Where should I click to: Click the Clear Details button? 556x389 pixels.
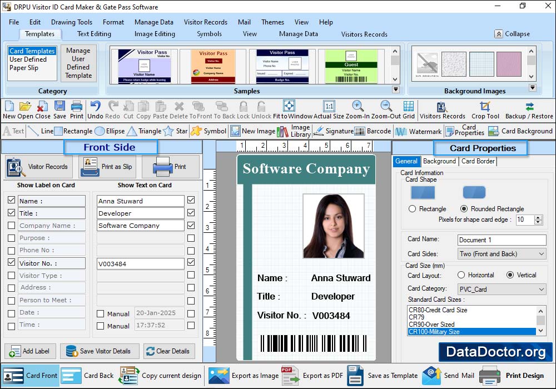click(x=169, y=351)
